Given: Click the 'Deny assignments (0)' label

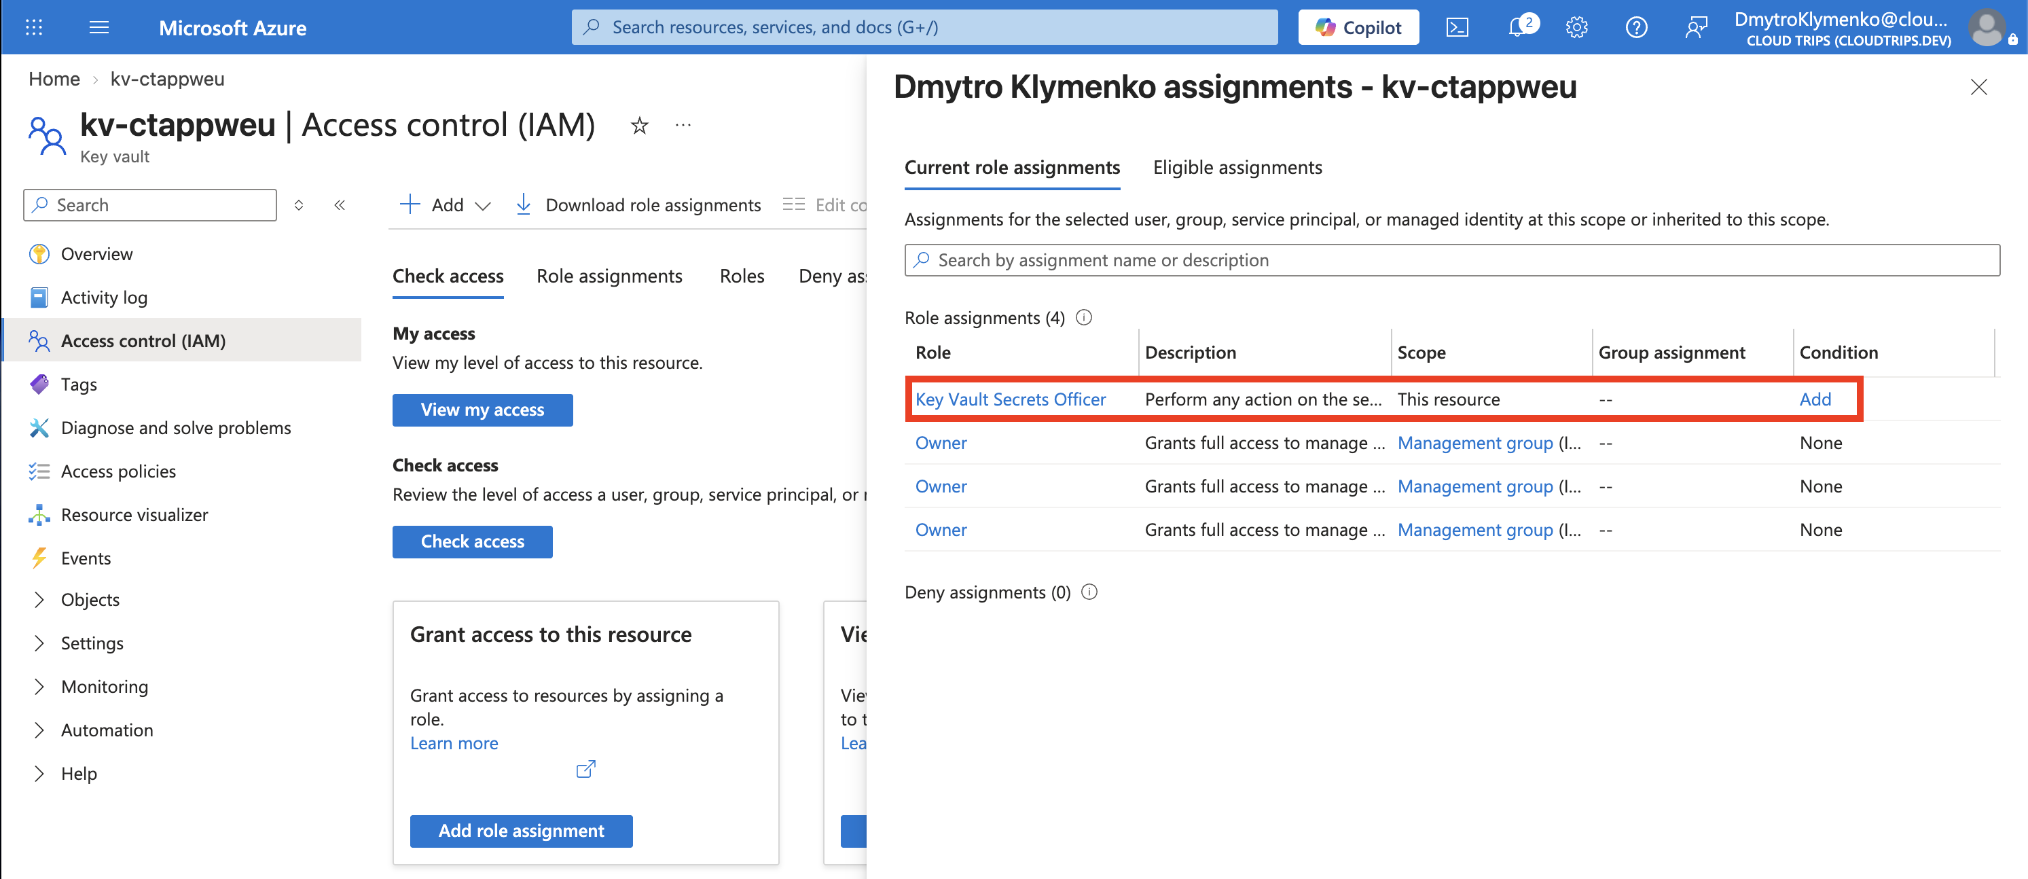Looking at the screenshot, I should (x=988, y=592).
